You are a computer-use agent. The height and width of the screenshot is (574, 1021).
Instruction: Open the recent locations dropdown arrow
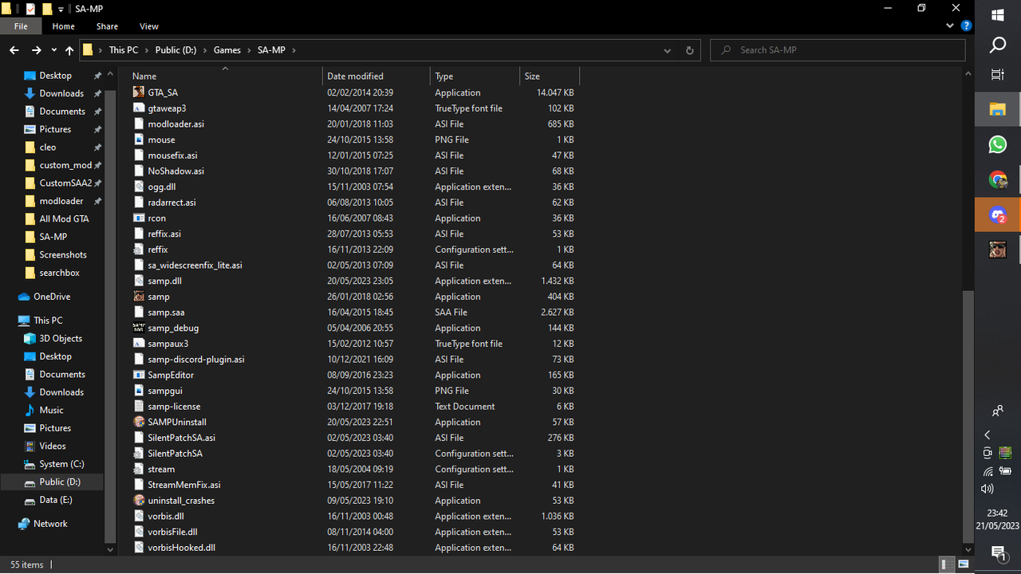(53, 49)
